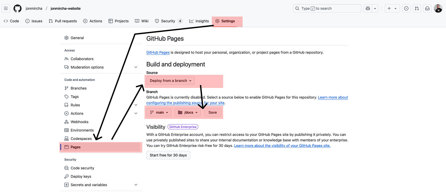Open Codespaces settings page
Viewport: 446px width, 194px height.
click(101, 139)
